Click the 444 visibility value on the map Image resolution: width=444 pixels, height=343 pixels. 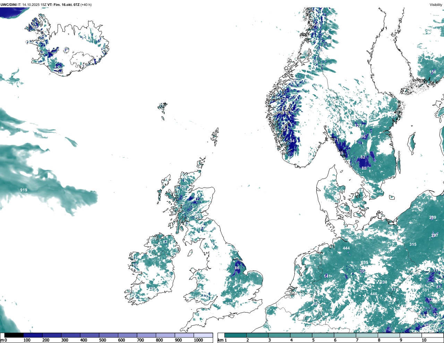pyautogui.click(x=346, y=248)
